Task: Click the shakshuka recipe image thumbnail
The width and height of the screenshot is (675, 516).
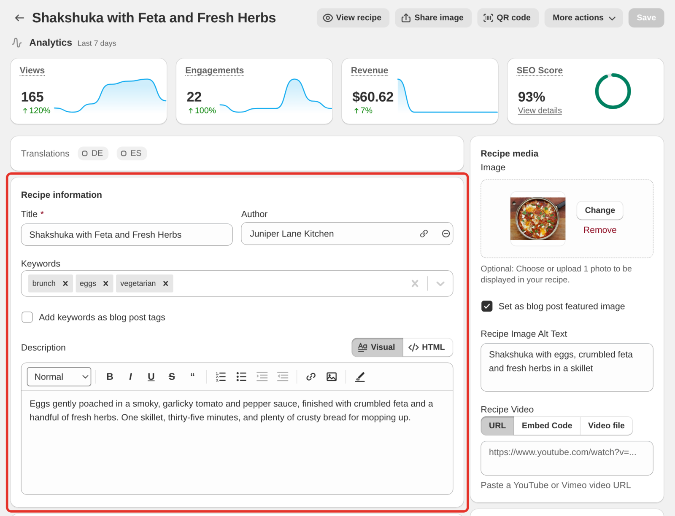Action: pos(538,219)
